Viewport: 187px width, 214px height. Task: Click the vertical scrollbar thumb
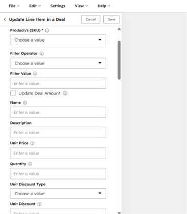click(x=119, y=60)
